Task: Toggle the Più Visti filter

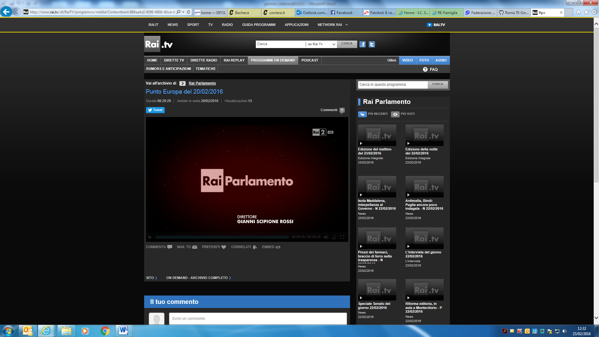Action: point(395,114)
